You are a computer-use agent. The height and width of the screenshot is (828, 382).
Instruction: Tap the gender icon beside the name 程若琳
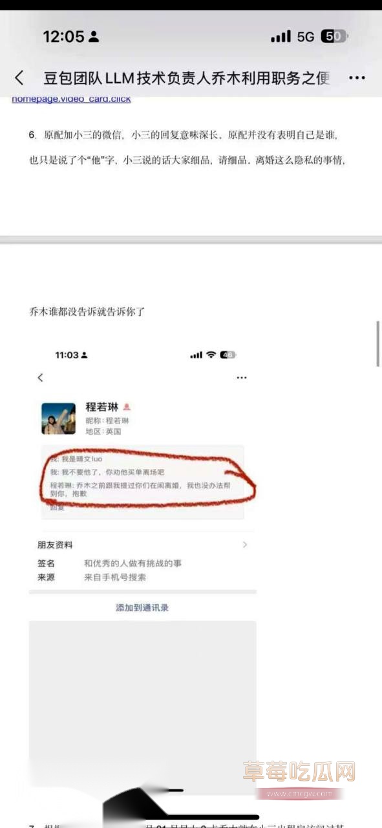click(127, 407)
